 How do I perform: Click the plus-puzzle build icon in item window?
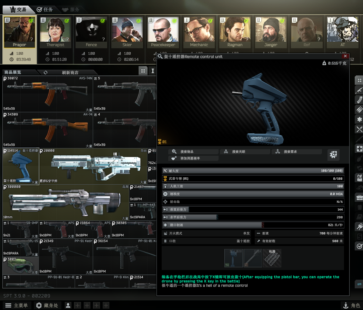pos(333,155)
